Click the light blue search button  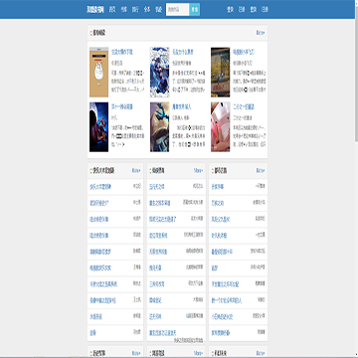(x=195, y=10)
